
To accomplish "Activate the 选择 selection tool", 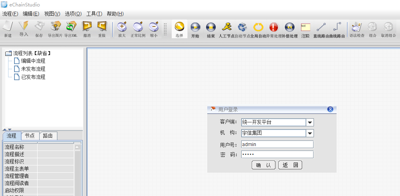I will [x=179, y=28].
